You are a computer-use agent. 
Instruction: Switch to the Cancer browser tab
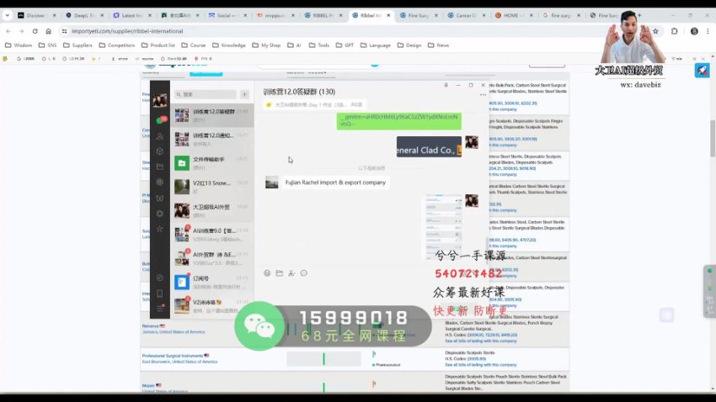pos(465,15)
